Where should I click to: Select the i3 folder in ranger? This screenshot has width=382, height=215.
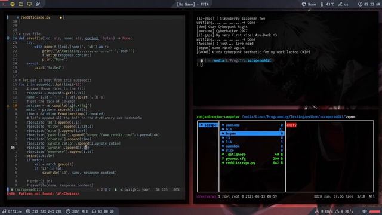pyautogui.click(x=252, y=138)
